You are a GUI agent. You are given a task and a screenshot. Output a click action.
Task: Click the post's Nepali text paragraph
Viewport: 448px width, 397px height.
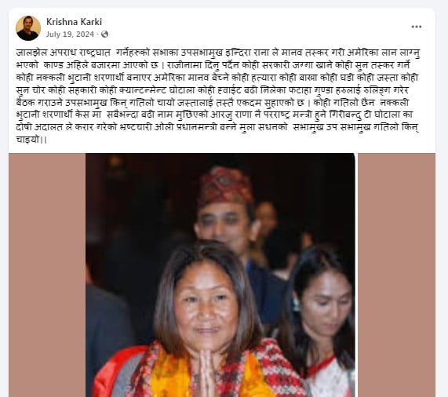(x=217, y=97)
